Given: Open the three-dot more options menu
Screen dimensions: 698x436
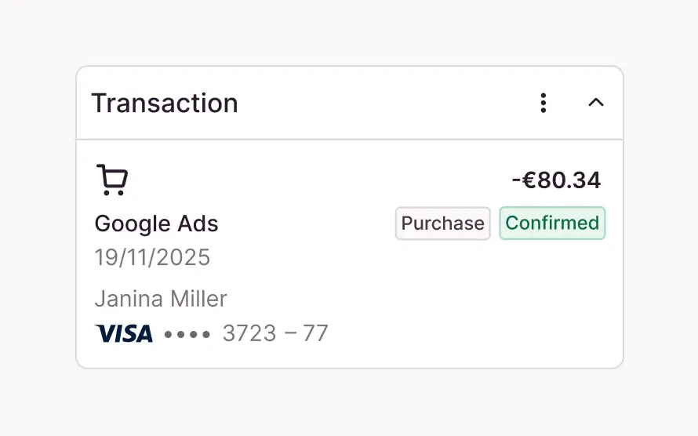Looking at the screenshot, I should pos(543,103).
